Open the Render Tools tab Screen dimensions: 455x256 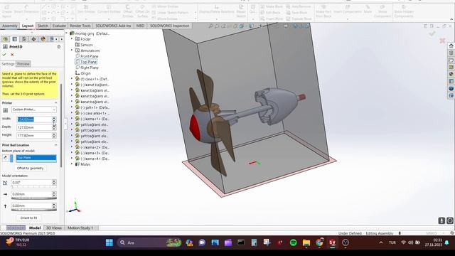tap(80, 26)
